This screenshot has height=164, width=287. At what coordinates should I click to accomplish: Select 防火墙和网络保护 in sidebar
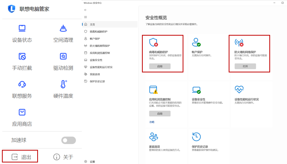tap(110, 46)
